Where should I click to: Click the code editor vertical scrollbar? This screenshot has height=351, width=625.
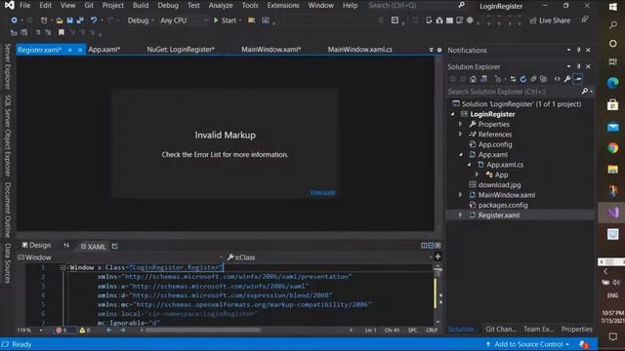click(x=437, y=294)
